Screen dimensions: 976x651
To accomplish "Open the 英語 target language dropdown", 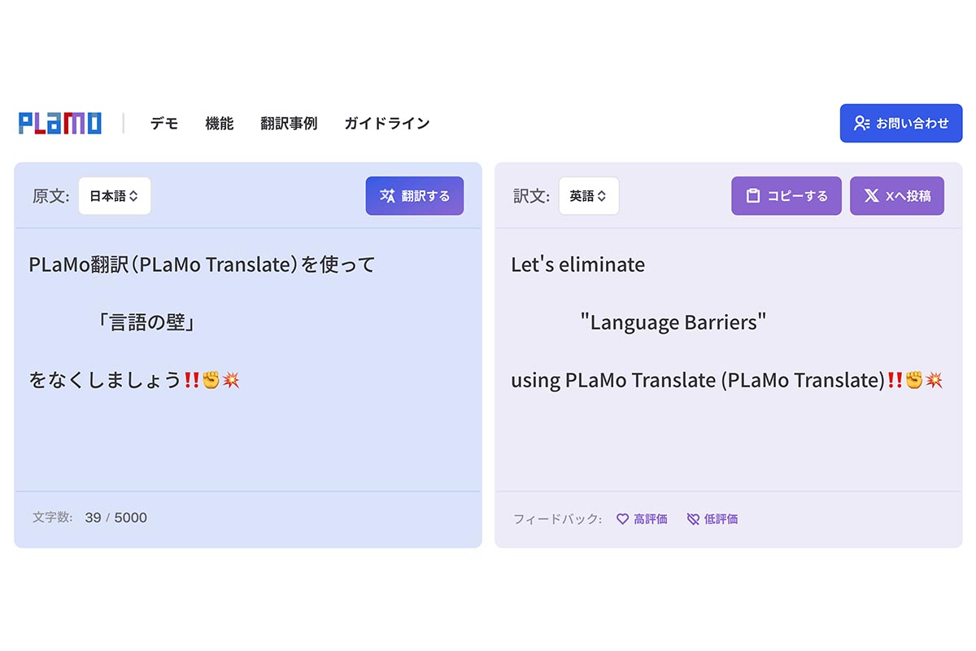I will click(x=588, y=196).
